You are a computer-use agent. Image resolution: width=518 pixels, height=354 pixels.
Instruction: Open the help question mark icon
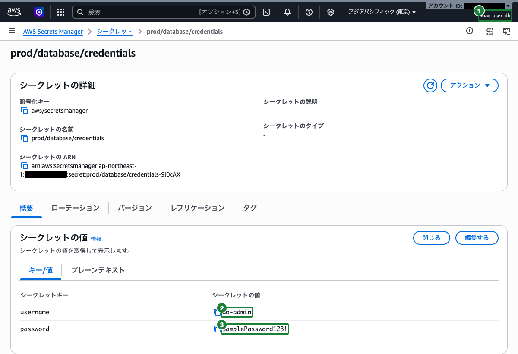click(x=309, y=12)
